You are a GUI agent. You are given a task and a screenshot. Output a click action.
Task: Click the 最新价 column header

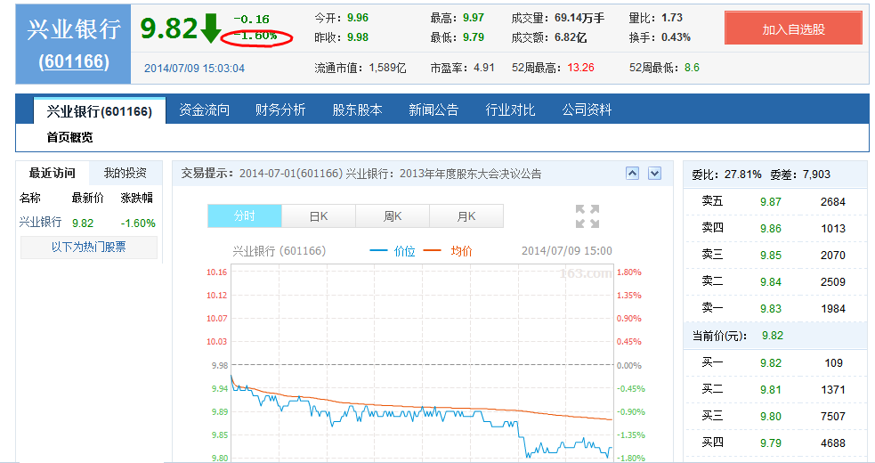(87, 198)
